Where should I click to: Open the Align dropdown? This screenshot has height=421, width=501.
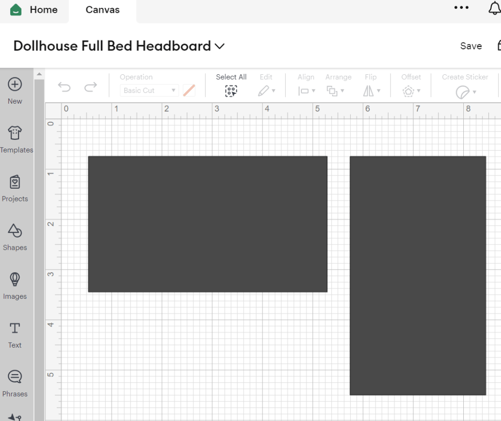(x=306, y=90)
